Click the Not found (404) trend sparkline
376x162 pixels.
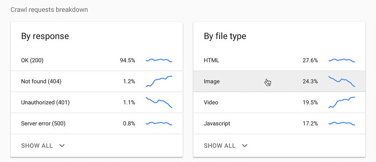pyautogui.click(x=159, y=81)
